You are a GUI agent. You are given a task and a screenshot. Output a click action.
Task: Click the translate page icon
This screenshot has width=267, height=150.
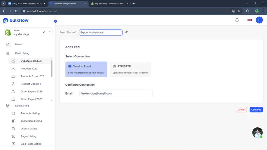click(x=233, y=11)
